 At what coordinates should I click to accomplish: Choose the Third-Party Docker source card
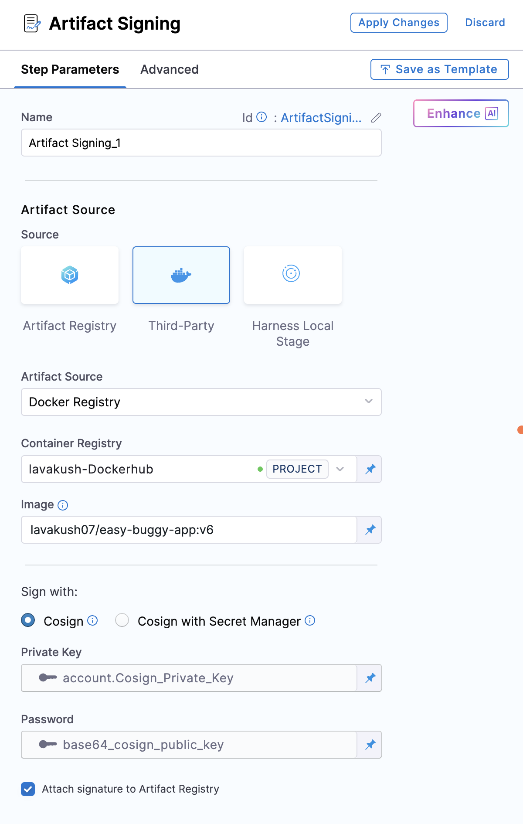(181, 275)
